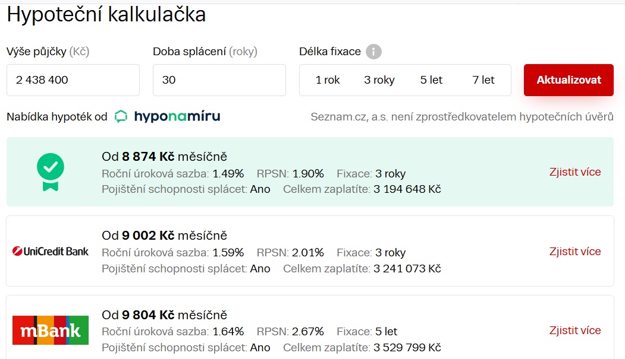Open Zjistit více for the mBank offer

click(x=575, y=331)
